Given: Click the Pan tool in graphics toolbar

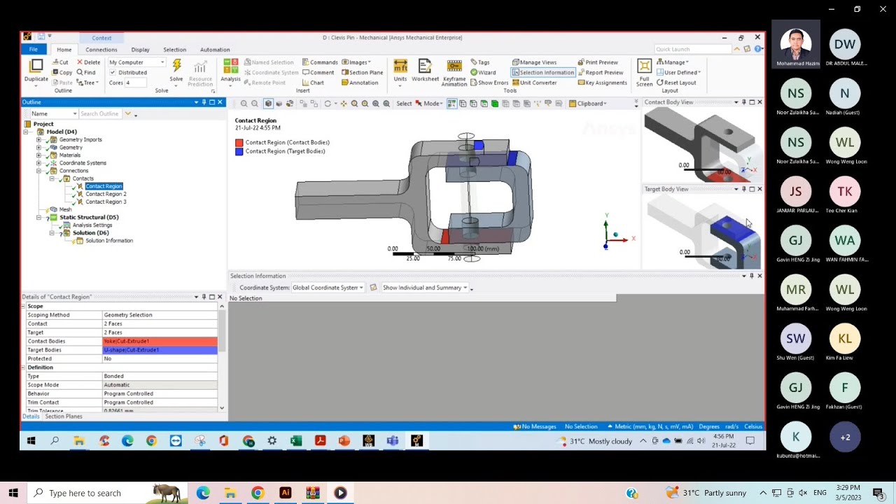Looking at the screenshot, I should tap(343, 104).
